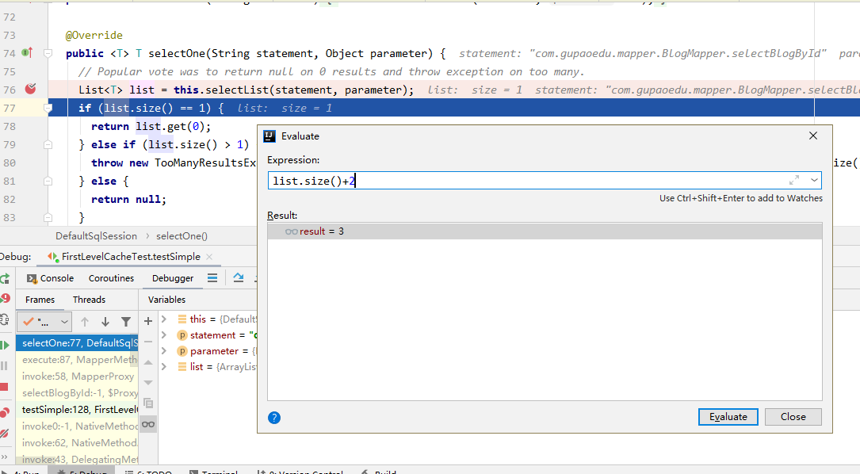The height and width of the screenshot is (474, 860).
Task: Click the Close button in Evaluate dialog
Action: click(793, 417)
